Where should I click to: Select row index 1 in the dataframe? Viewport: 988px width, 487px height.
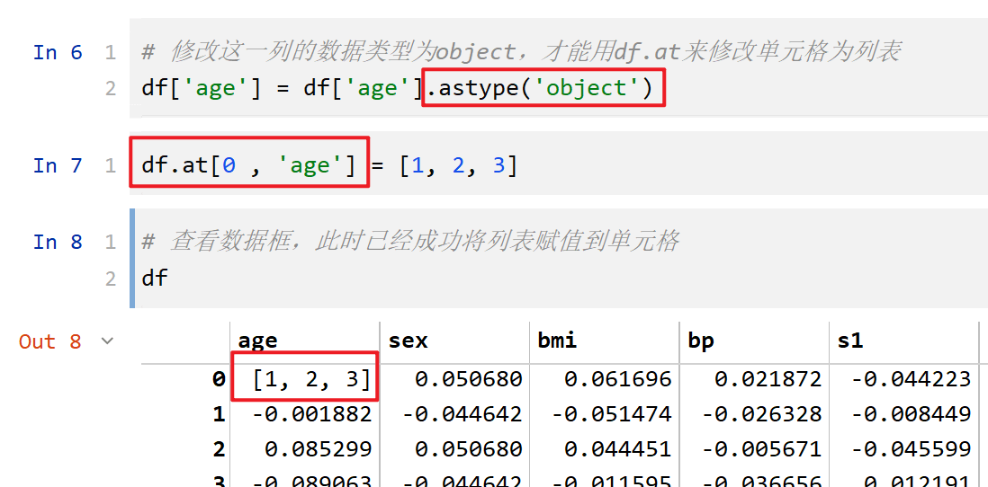click(x=218, y=414)
